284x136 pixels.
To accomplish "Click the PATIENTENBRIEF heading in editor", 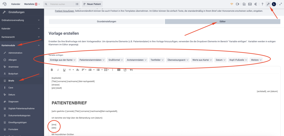I will (69, 103).
